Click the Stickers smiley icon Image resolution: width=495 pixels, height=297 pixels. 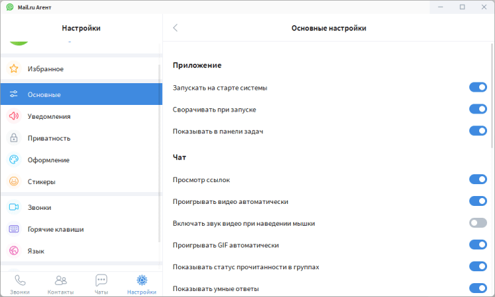pos(14,181)
